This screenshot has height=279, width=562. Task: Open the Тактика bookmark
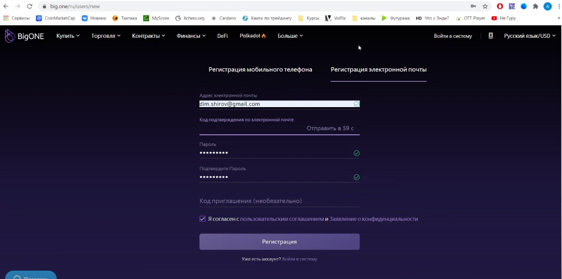125,18
